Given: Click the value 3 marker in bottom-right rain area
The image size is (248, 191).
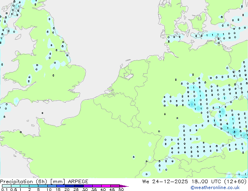Looking at the screenshot, I should point(234,132).
